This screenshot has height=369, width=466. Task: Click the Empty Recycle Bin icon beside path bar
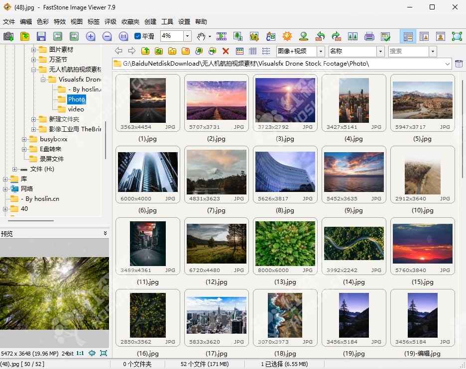[459, 64]
